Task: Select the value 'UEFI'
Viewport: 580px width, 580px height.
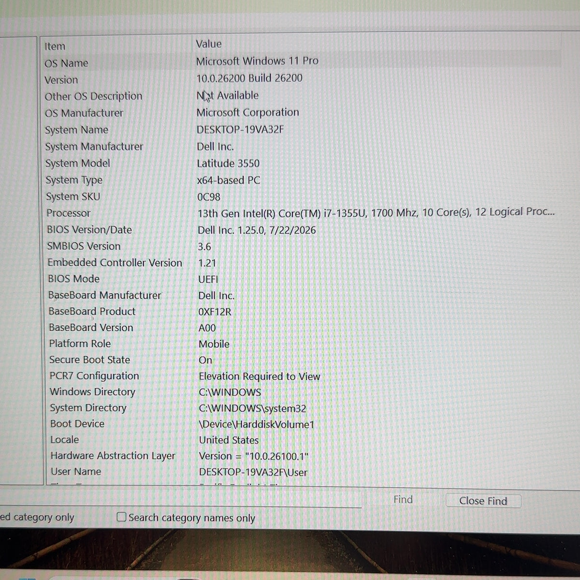Action: tap(208, 279)
